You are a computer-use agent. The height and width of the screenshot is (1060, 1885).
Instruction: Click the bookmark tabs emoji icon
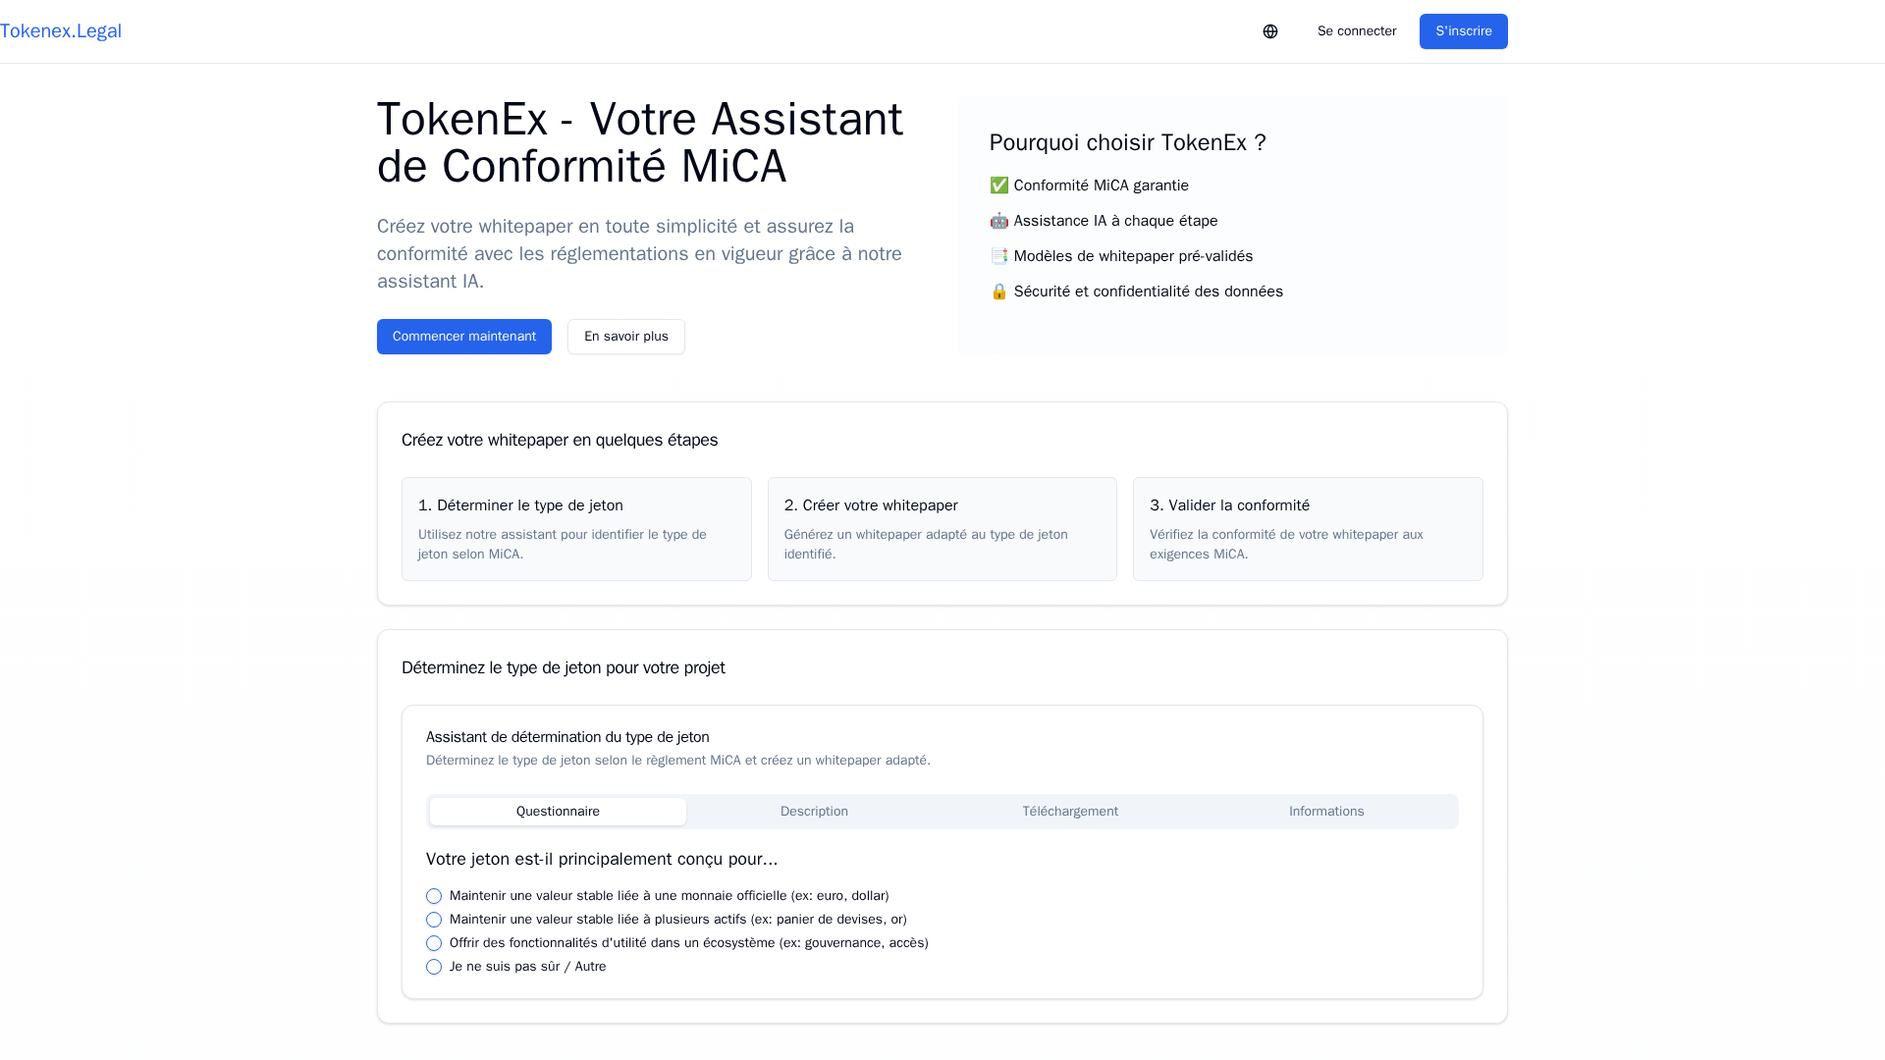pyautogui.click(x=998, y=256)
